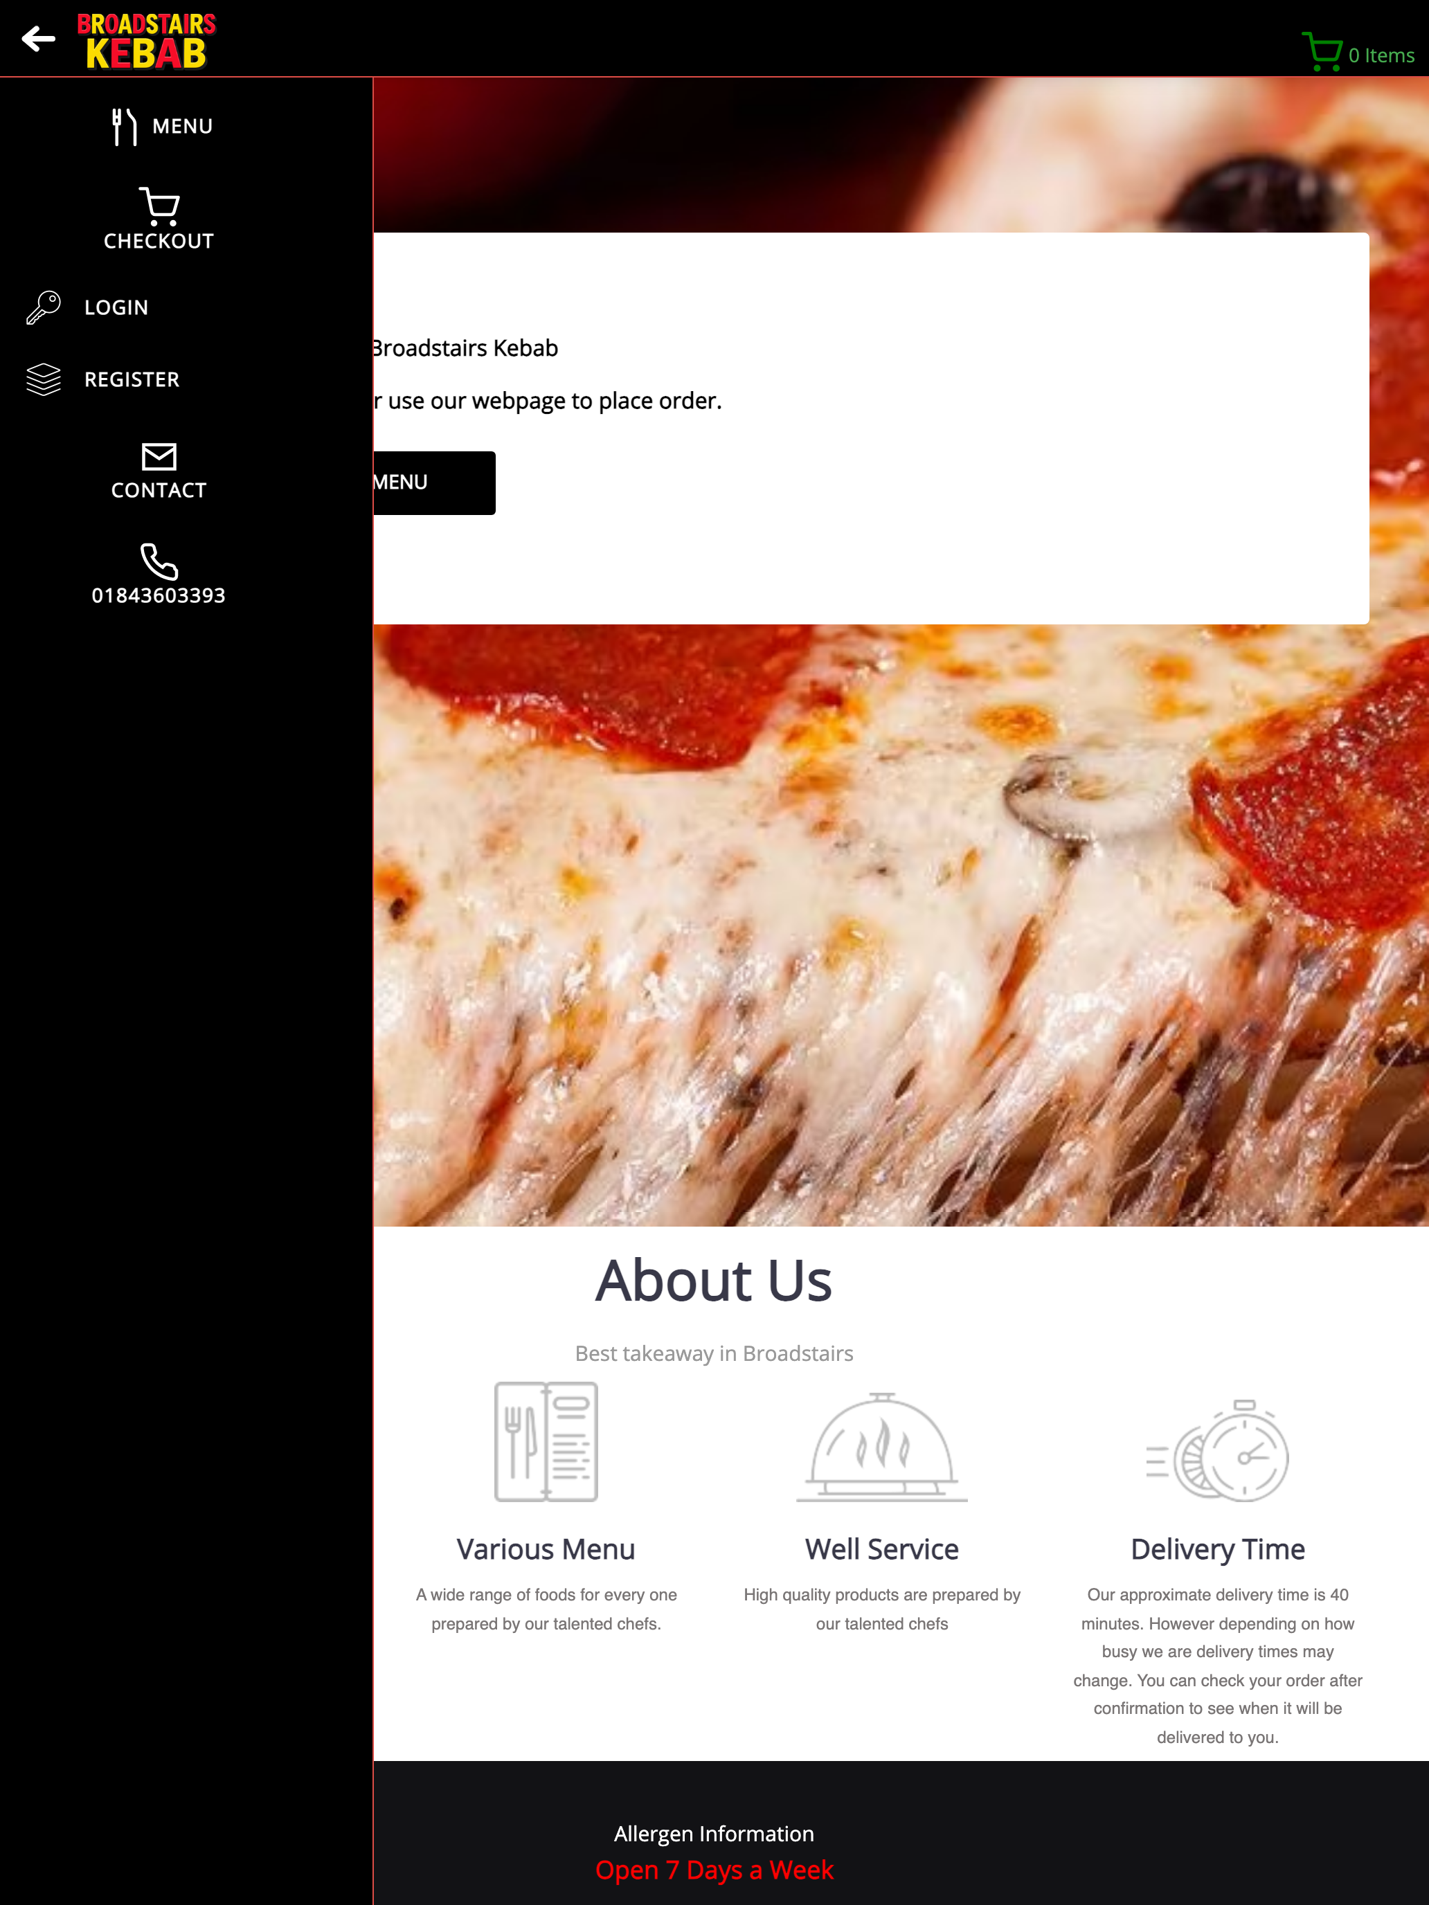Image resolution: width=1429 pixels, height=1905 pixels.
Task: Click the fork and knife menu icon
Action: [124, 127]
